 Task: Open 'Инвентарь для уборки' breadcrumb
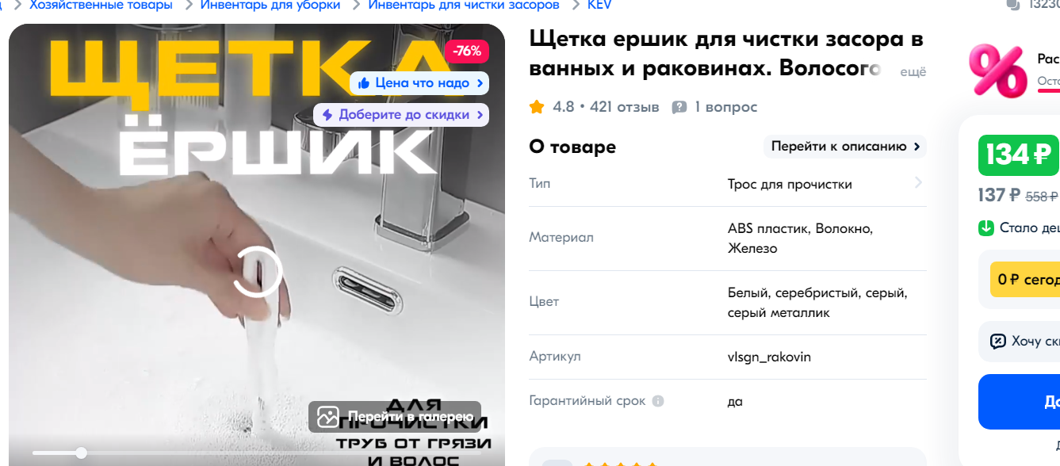click(270, 6)
